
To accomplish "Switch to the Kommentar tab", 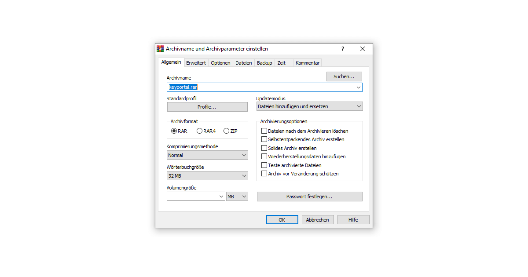I will 307,62.
